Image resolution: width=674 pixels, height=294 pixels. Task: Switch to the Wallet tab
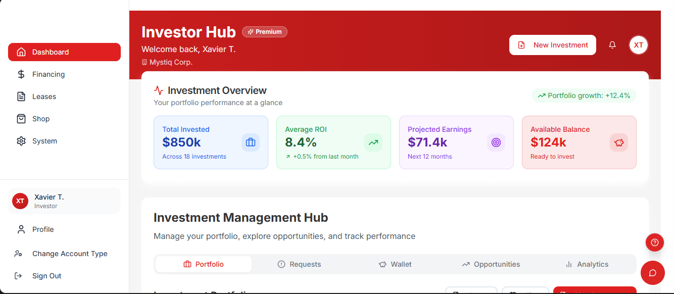(x=395, y=264)
